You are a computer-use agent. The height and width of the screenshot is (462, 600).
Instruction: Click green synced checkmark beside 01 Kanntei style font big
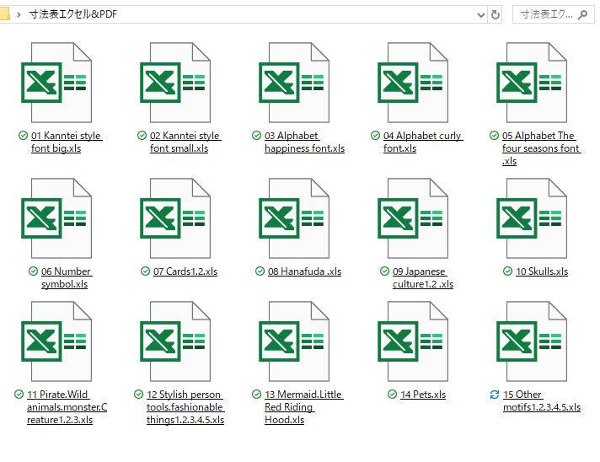pyautogui.click(x=23, y=135)
